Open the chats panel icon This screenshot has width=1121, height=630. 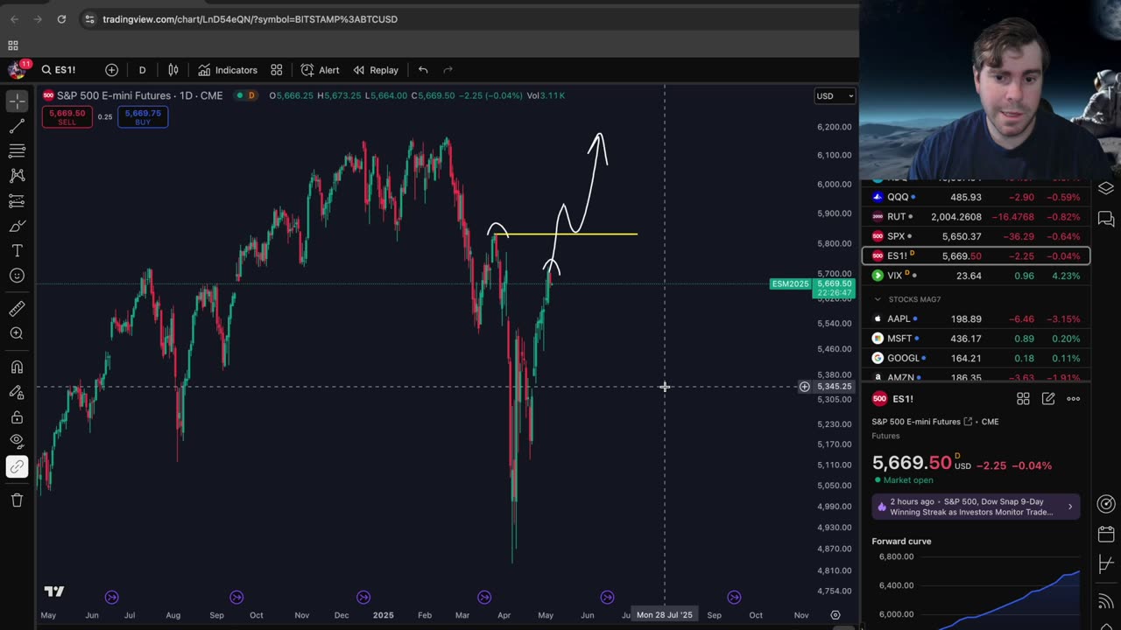[1106, 219]
